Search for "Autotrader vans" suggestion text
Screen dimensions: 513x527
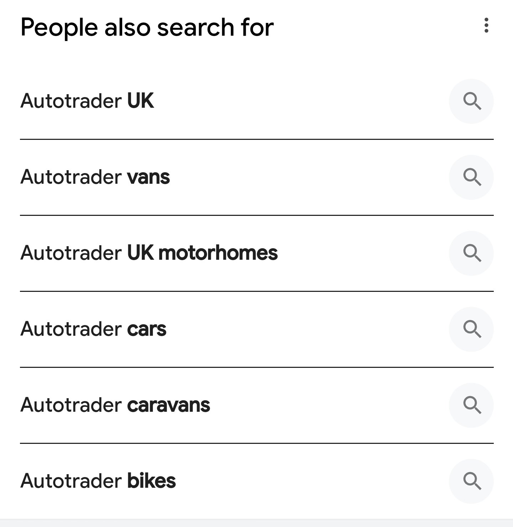(x=95, y=177)
